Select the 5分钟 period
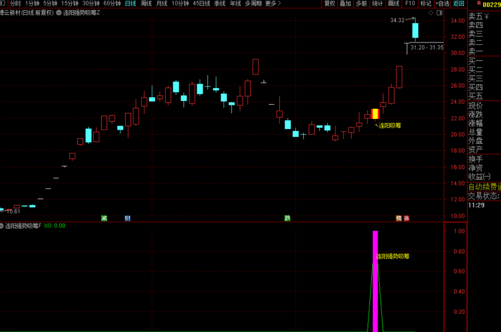Screen dimensions: 501x332 (50, 3)
